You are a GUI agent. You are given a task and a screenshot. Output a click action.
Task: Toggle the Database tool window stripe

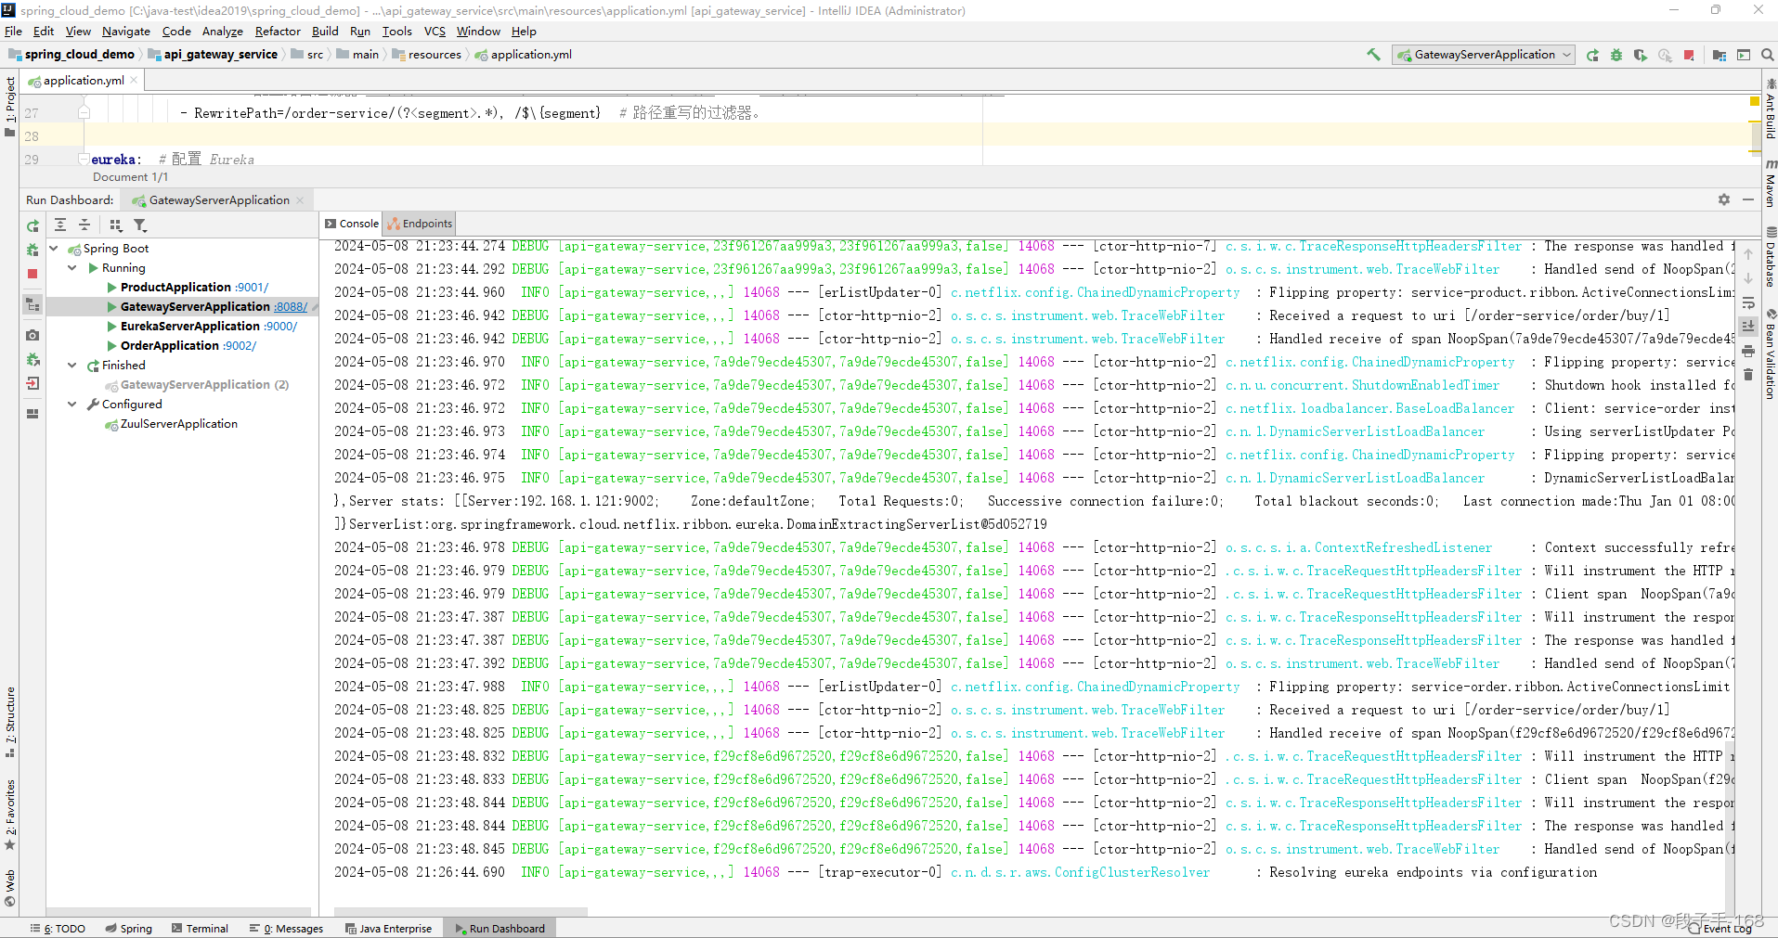(1771, 257)
